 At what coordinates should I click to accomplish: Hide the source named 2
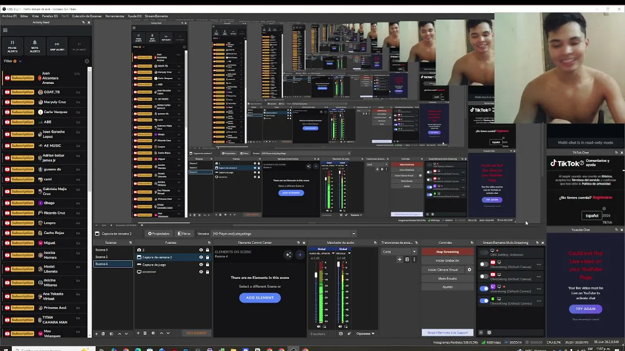point(201,250)
